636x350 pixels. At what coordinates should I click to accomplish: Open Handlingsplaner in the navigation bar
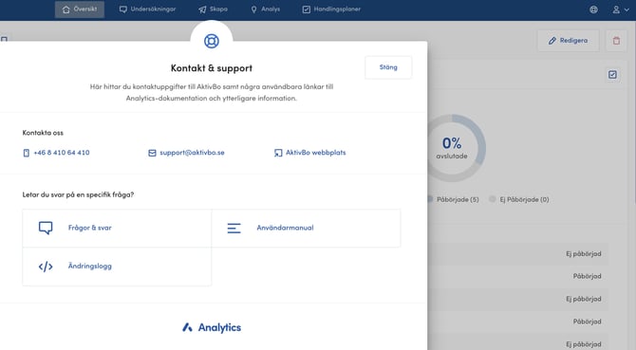331,9
